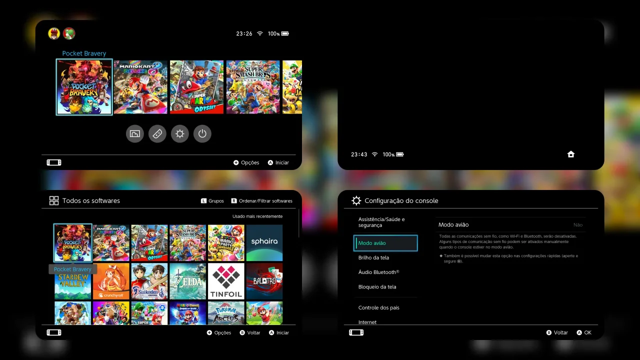This screenshot has width=640, height=360.
Task: Select the Yoshi user profile icon
Action: [69, 33]
